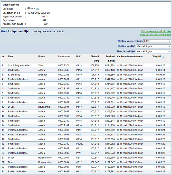Screen dimensions: 172x175
Task: Click arrival 'za 16 mei 2020 09:59 uur'
Action: click(130, 172)
